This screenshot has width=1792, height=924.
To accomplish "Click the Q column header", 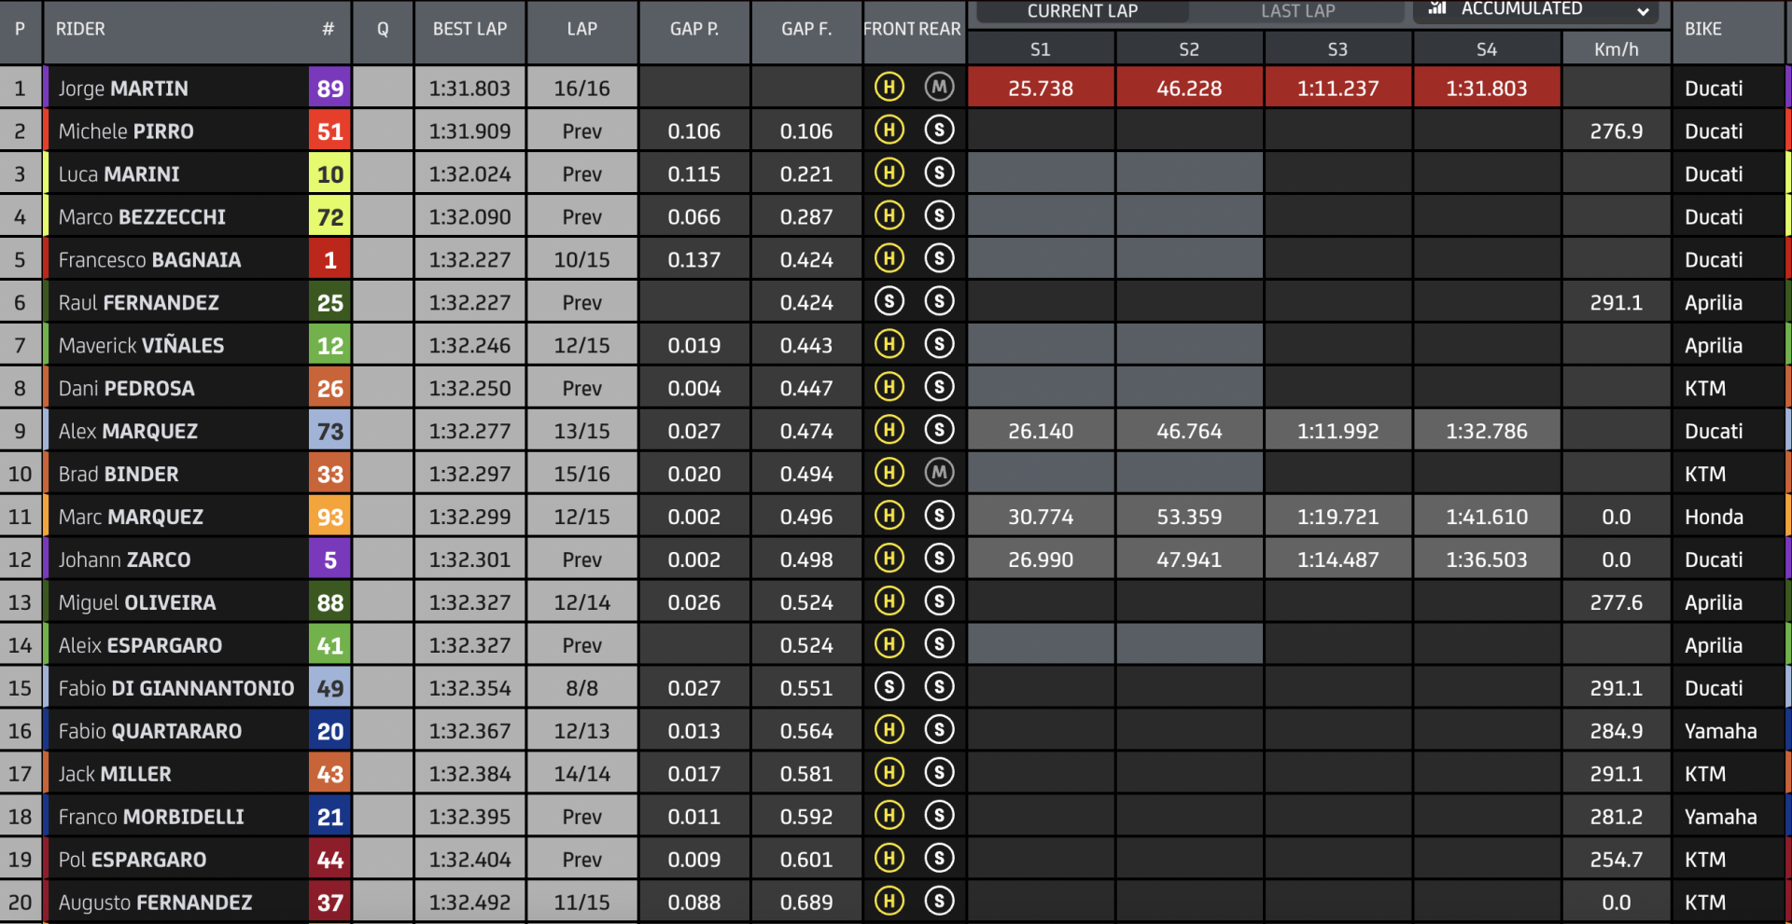I will (x=383, y=29).
